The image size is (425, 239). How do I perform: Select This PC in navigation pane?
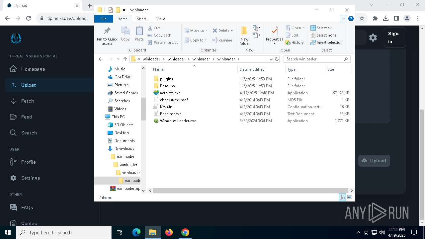click(118, 117)
